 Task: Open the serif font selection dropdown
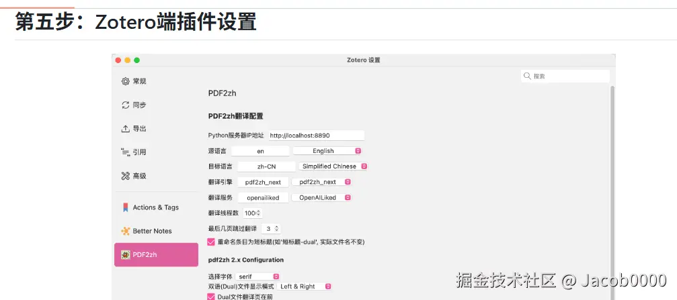257,277
